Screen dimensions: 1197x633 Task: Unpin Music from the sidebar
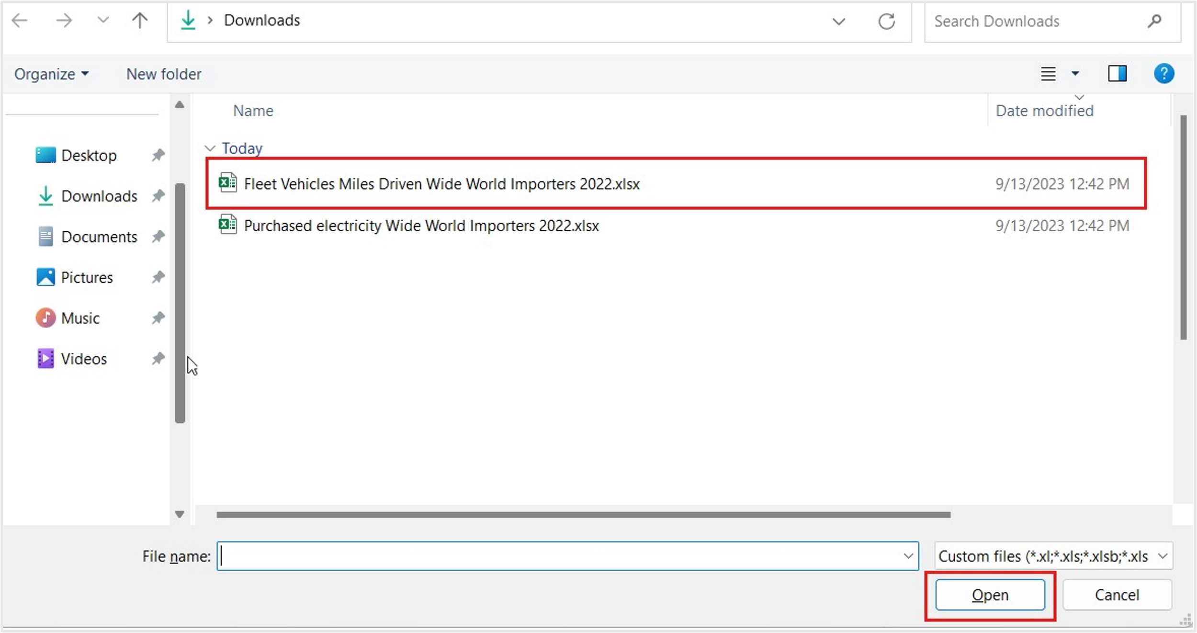158,317
